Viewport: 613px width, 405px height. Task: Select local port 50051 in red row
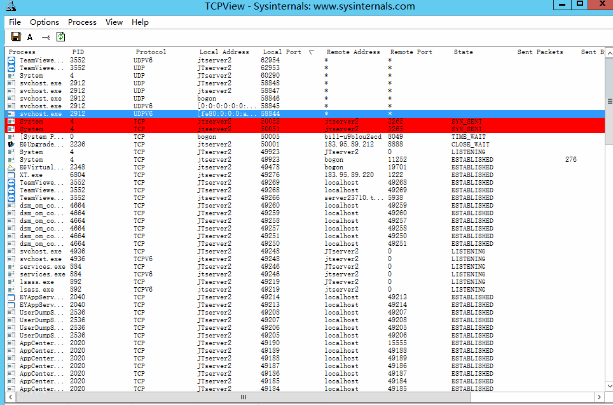[270, 129]
